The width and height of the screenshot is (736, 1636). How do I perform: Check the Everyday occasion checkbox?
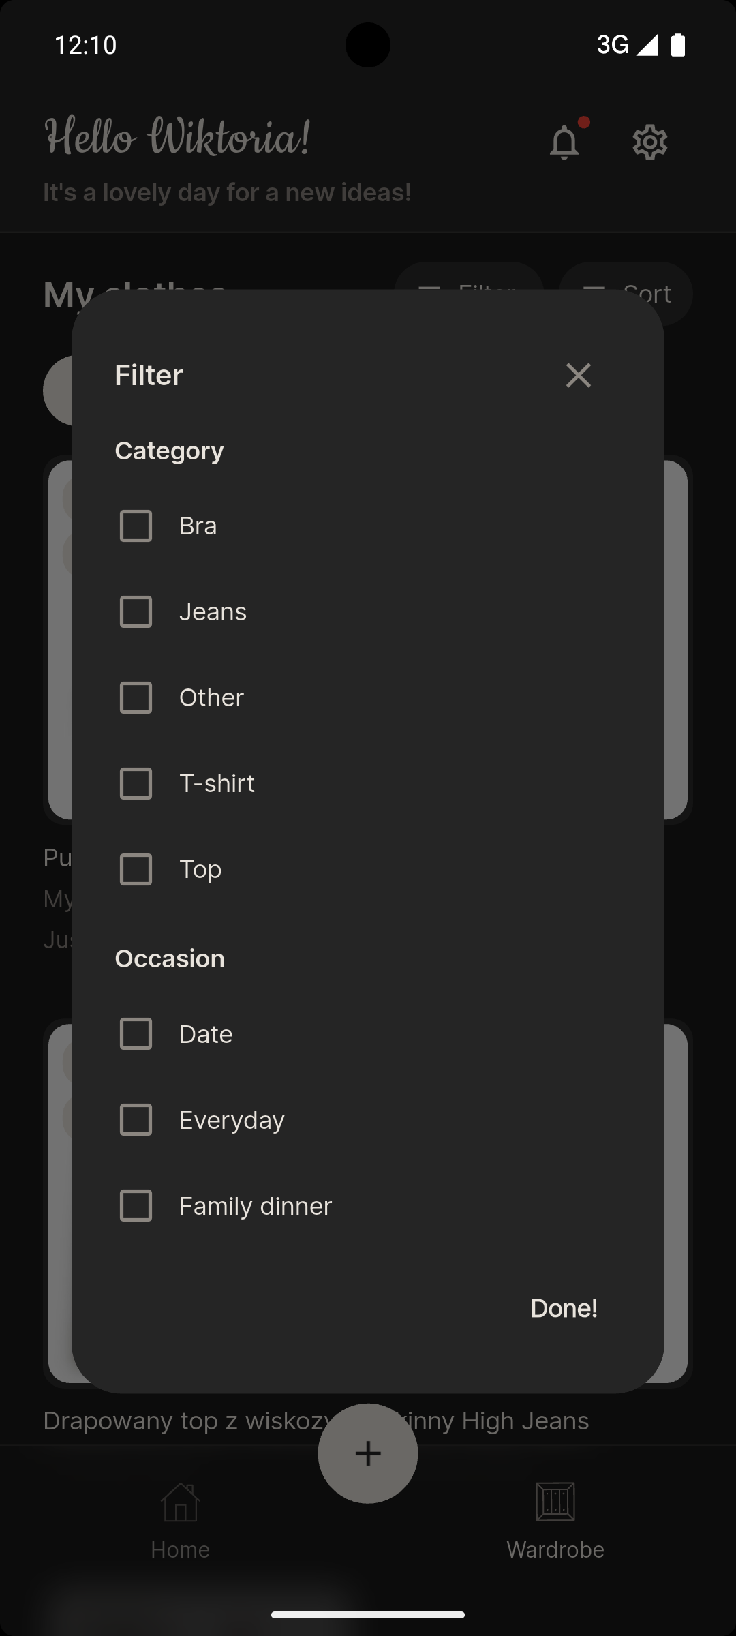(136, 1120)
